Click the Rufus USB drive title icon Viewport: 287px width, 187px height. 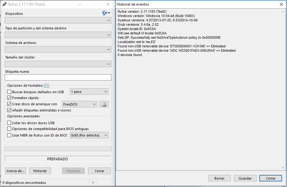[4, 4]
